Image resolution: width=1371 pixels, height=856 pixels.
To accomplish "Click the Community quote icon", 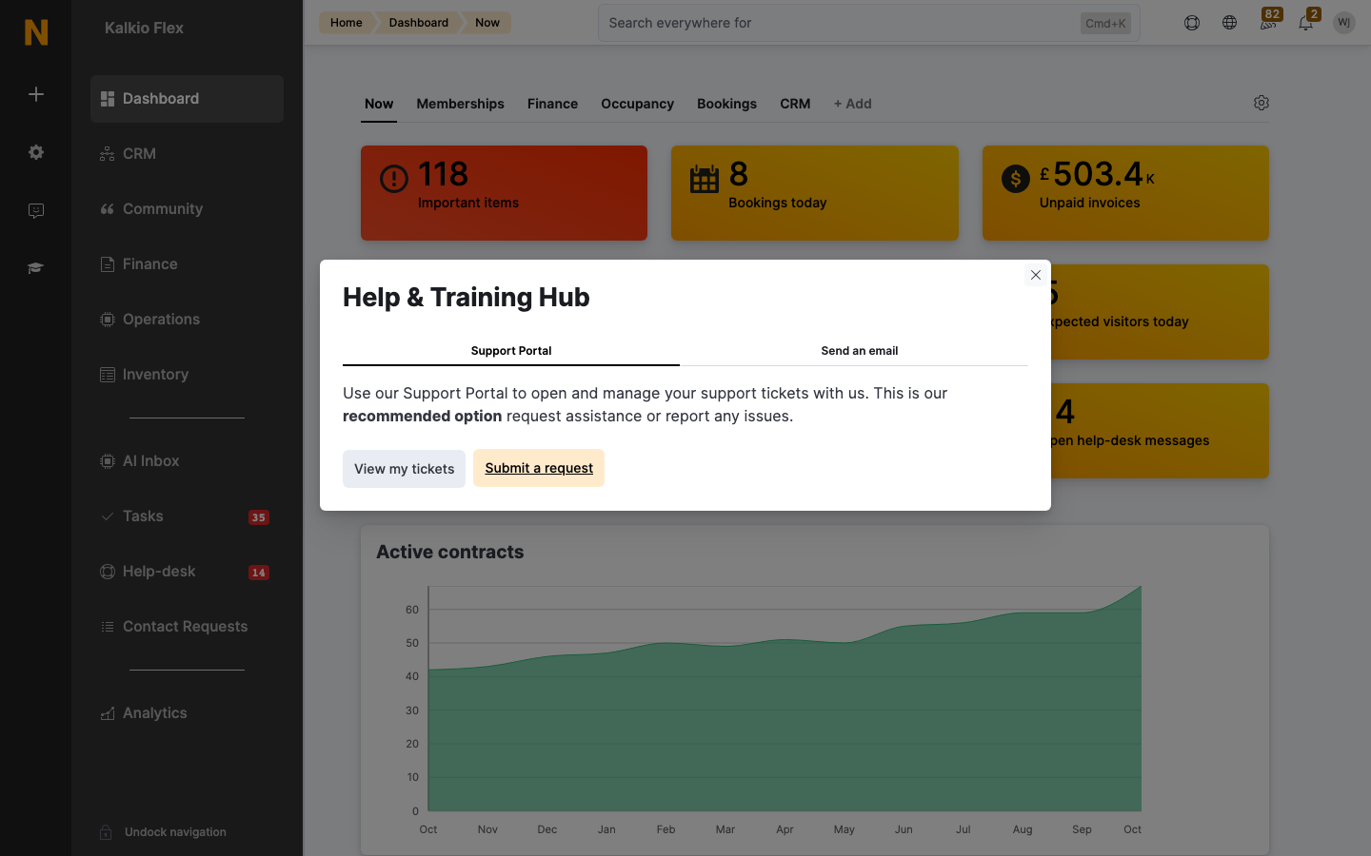I will [108, 209].
